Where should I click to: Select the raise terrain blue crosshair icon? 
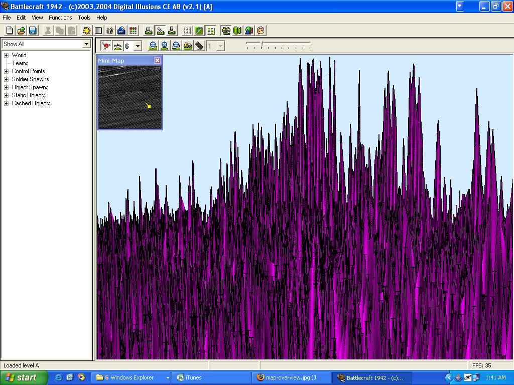[x=153, y=46]
